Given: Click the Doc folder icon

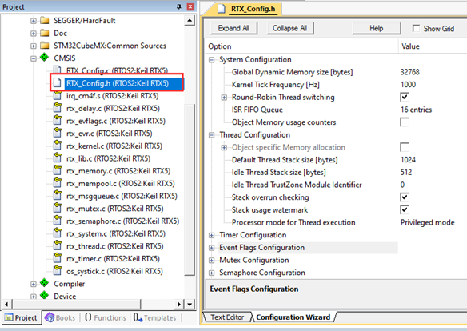Looking at the screenshot, I should tap(45, 33).
